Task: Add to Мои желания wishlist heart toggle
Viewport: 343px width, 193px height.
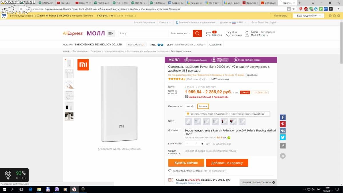Action: [x=170, y=171]
